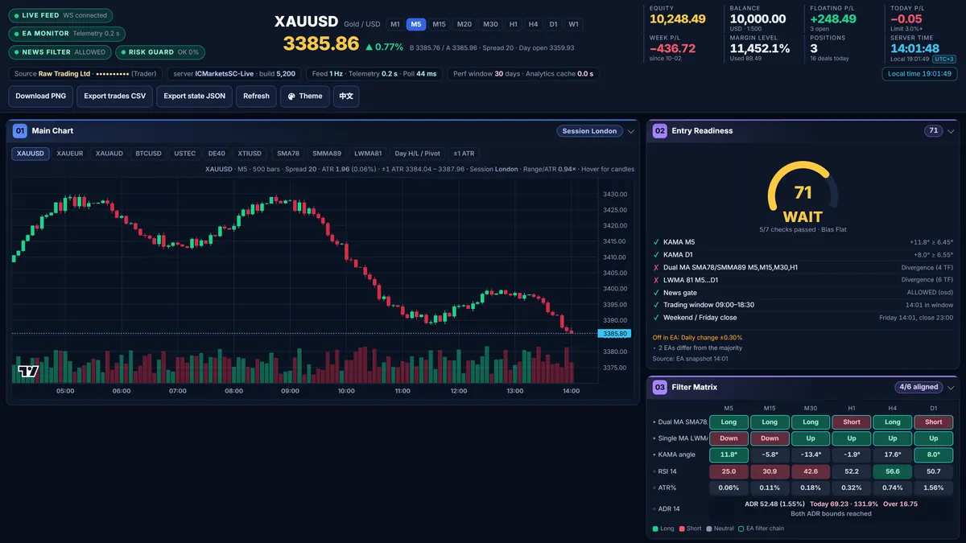966x543 pixels.
Task: Select the XAUEUR symbol chip
Action: coord(70,153)
